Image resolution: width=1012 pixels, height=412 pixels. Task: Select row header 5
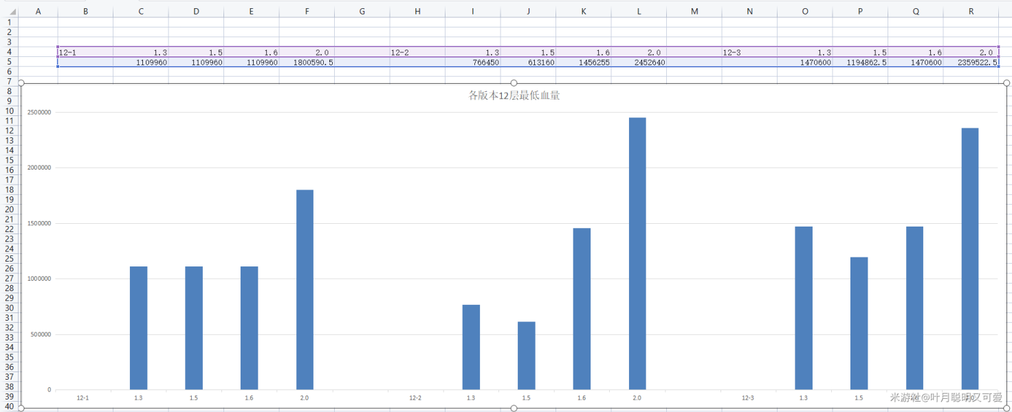click(9, 62)
